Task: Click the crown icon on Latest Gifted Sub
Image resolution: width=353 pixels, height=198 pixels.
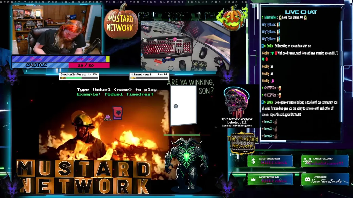Action: point(253,180)
